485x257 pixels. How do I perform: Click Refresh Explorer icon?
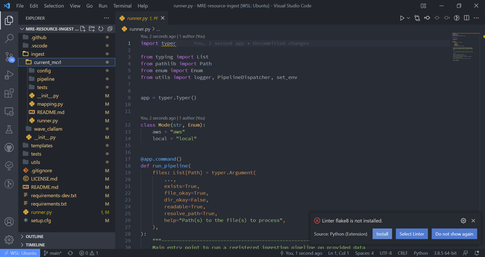tap(101, 29)
